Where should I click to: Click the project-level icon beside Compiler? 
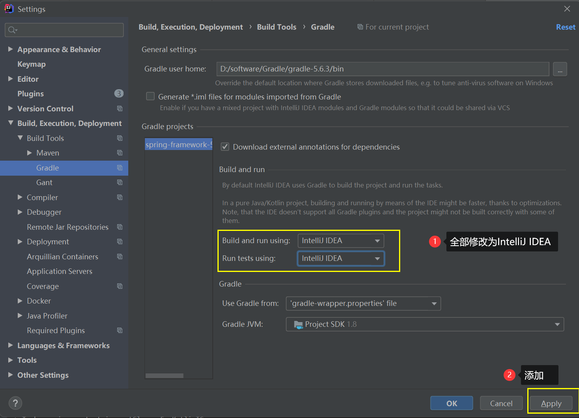(x=120, y=197)
